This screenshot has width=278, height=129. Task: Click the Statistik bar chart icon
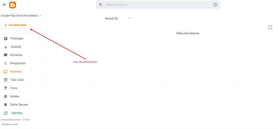pyautogui.click(x=6, y=47)
